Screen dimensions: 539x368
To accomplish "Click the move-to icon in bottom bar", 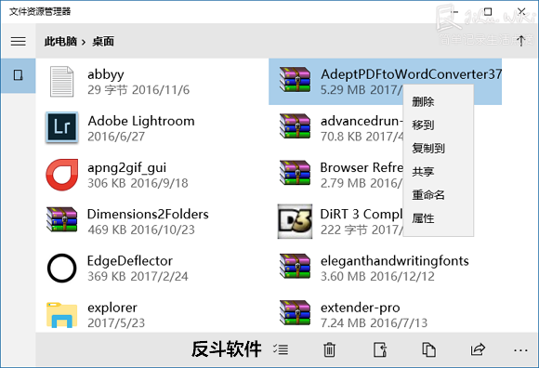I will point(380,349).
